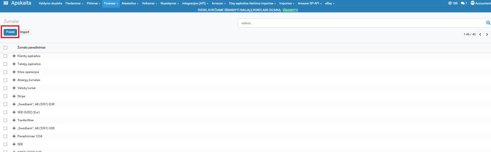Expand the Nustatymai dropdown menu
Image resolution: width=491 pixels, height=152 pixels.
[x=170, y=3]
